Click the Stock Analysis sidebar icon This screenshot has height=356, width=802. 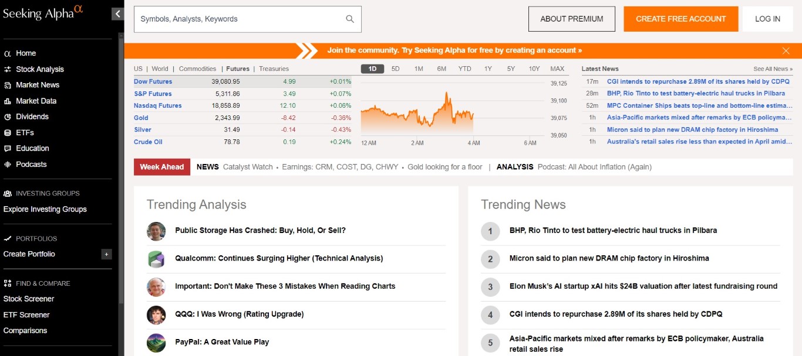(8, 69)
